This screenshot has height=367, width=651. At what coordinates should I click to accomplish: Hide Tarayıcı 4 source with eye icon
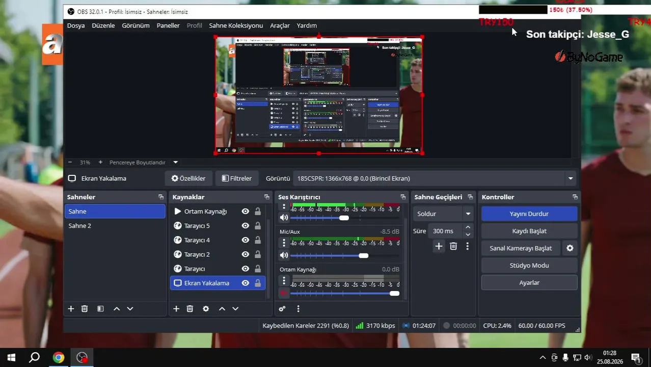pyautogui.click(x=245, y=240)
